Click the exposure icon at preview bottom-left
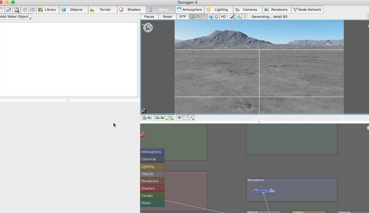Image resolution: width=369 pixels, height=213 pixels. 144,111
